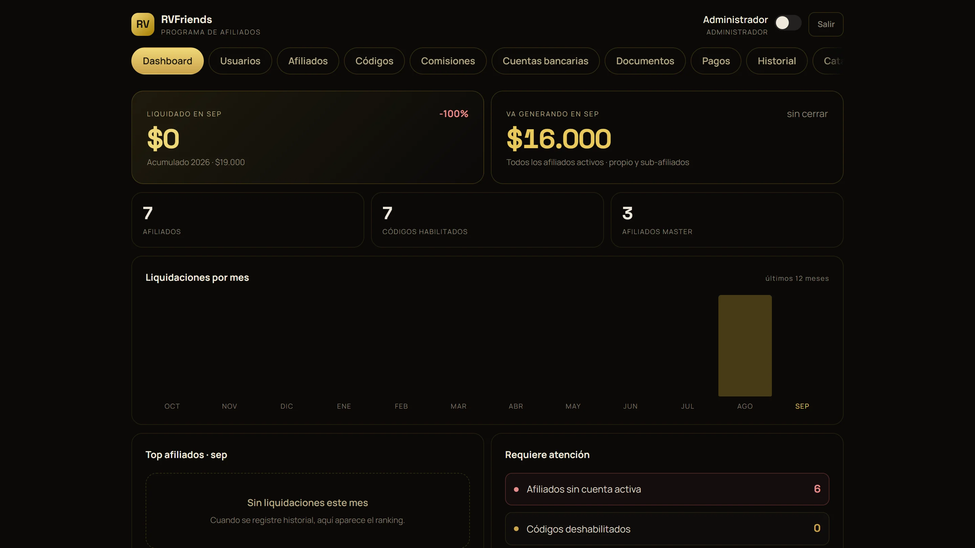Open the Pagos tab
Image resolution: width=975 pixels, height=548 pixels.
pyautogui.click(x=716, y=61)
